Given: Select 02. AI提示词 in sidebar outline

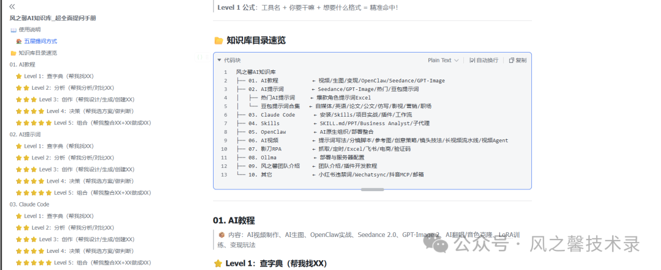Looking at the screenshot, I should (25, 134).
